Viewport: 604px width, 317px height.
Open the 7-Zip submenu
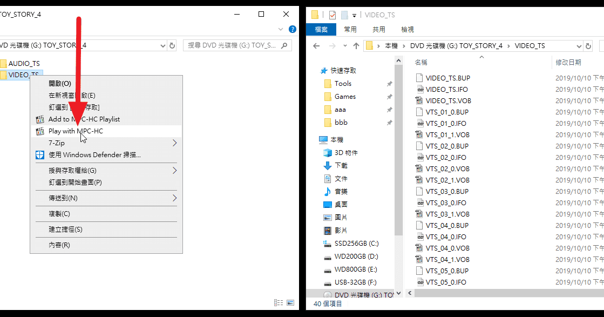[x=106, y=143]
